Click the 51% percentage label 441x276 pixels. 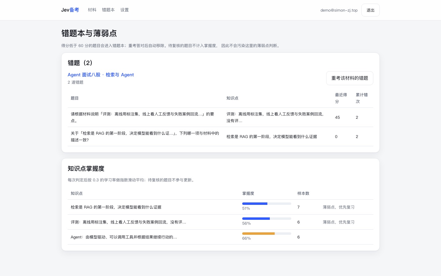click(246, 209)
